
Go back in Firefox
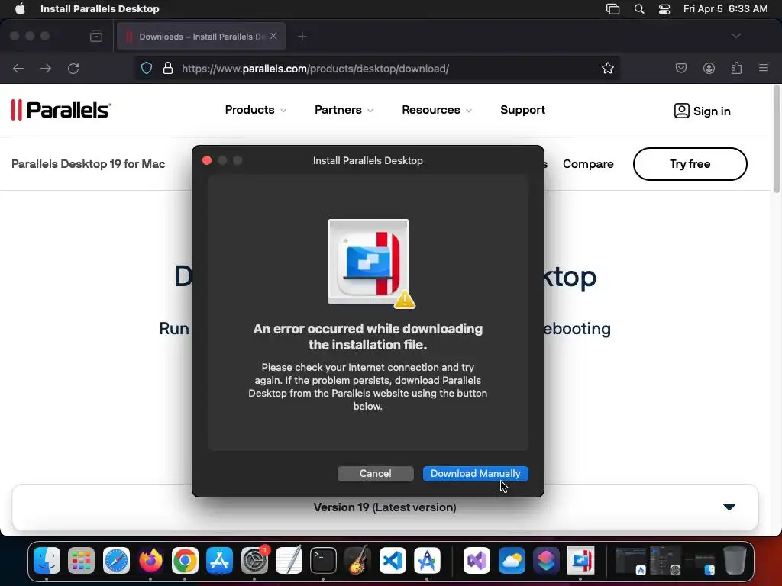coord(18,68)
